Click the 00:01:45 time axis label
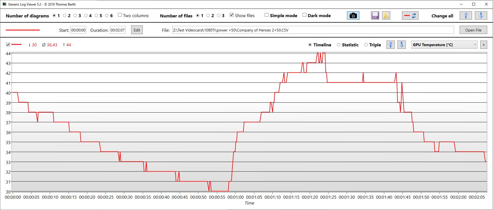The width and height of the screenshot is (493, 210). [x=403, y=197]
